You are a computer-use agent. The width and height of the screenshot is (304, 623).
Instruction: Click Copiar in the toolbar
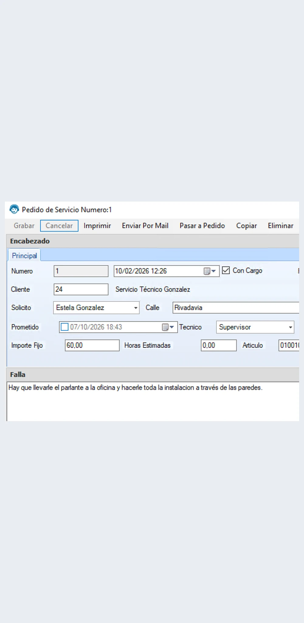(247, 226)
